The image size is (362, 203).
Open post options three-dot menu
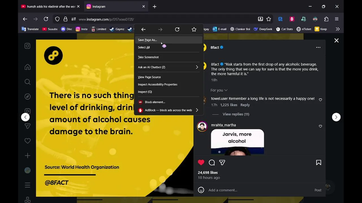point(318,47)
